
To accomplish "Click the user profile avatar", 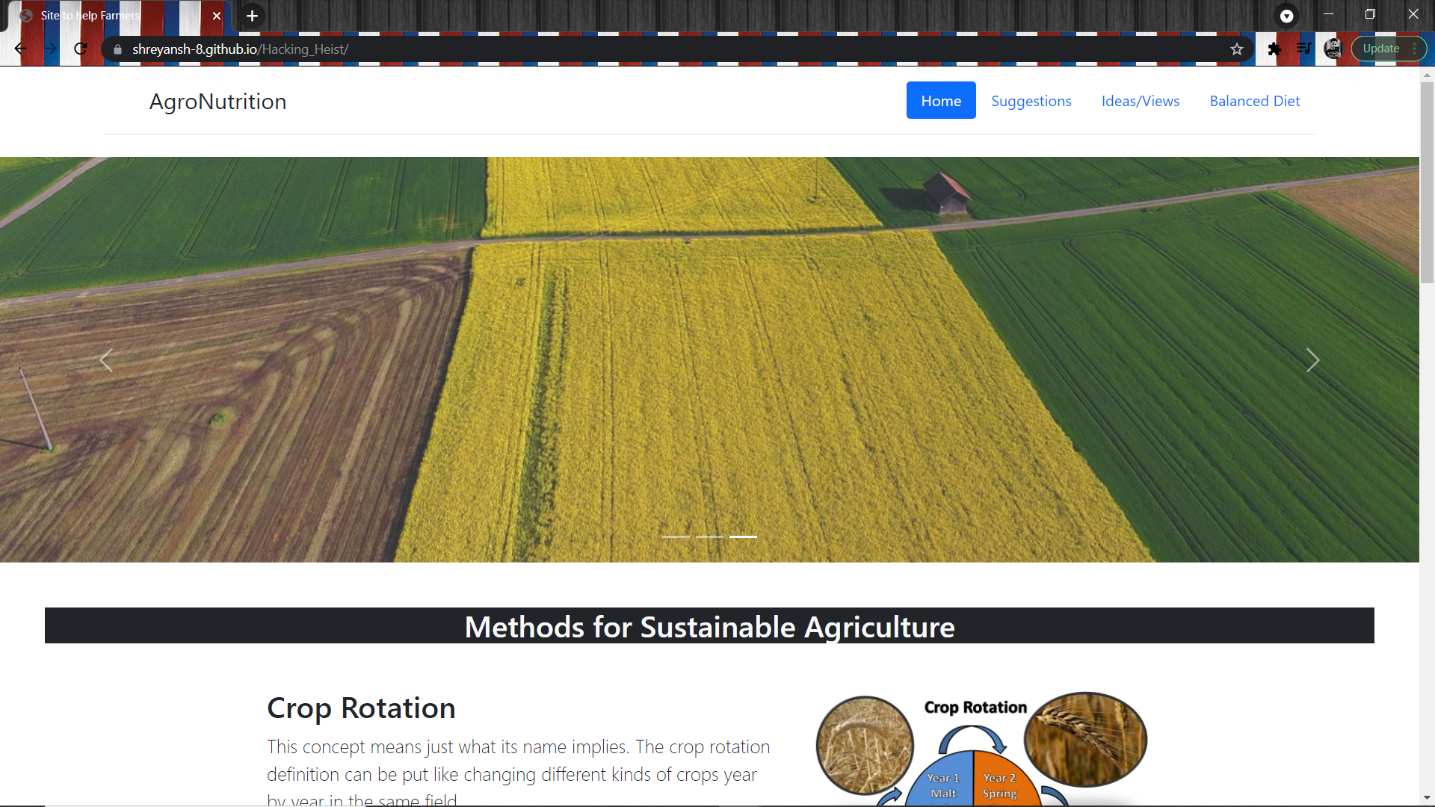I will 1333,49.
